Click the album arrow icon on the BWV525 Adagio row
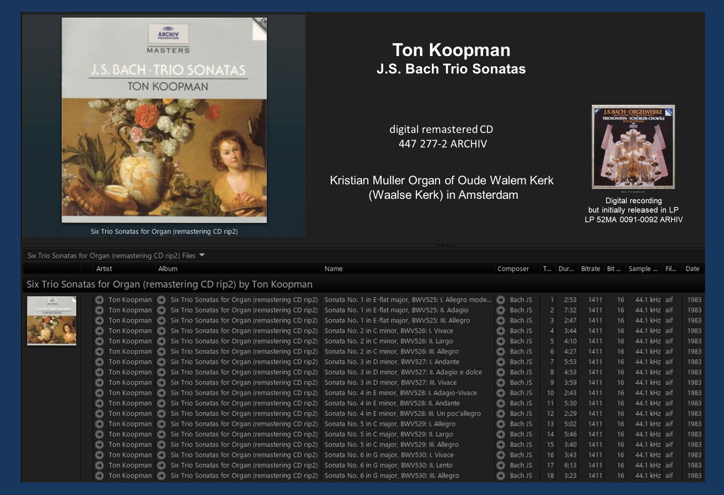724x495 pixels. pyautogui.click(x=162, y=310)
